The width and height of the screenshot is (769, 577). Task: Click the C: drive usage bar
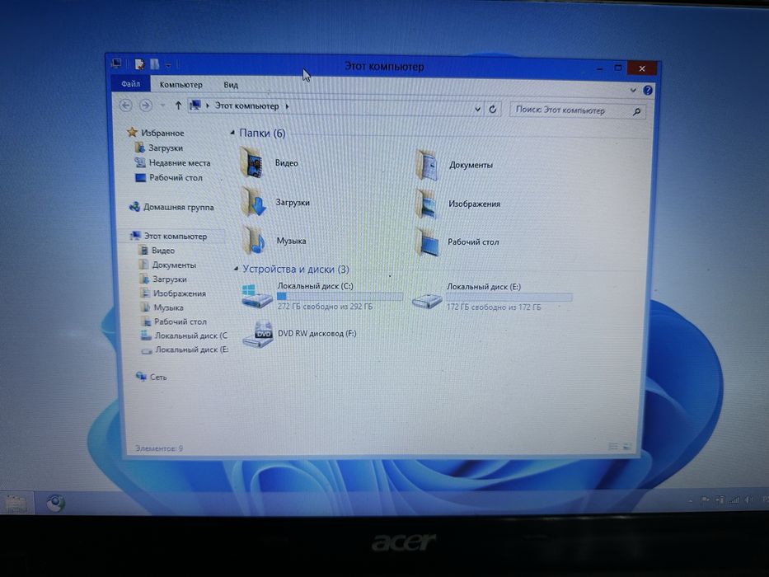[340, 297]
